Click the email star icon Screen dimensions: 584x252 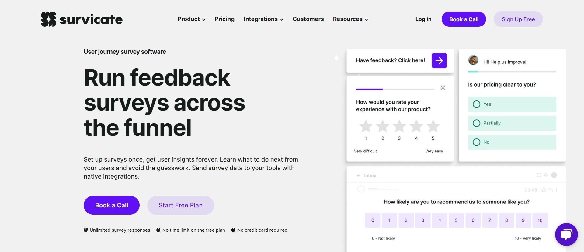click(544, 190)
